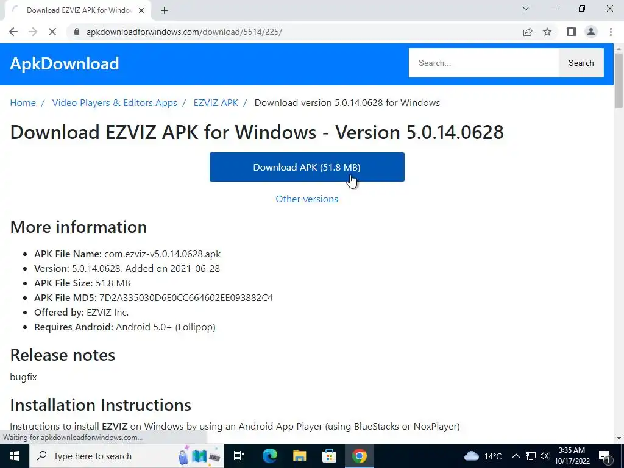This screenshot has height=468, width=624.
Task: Open the tab search chevron
Action: coord(526,9)
